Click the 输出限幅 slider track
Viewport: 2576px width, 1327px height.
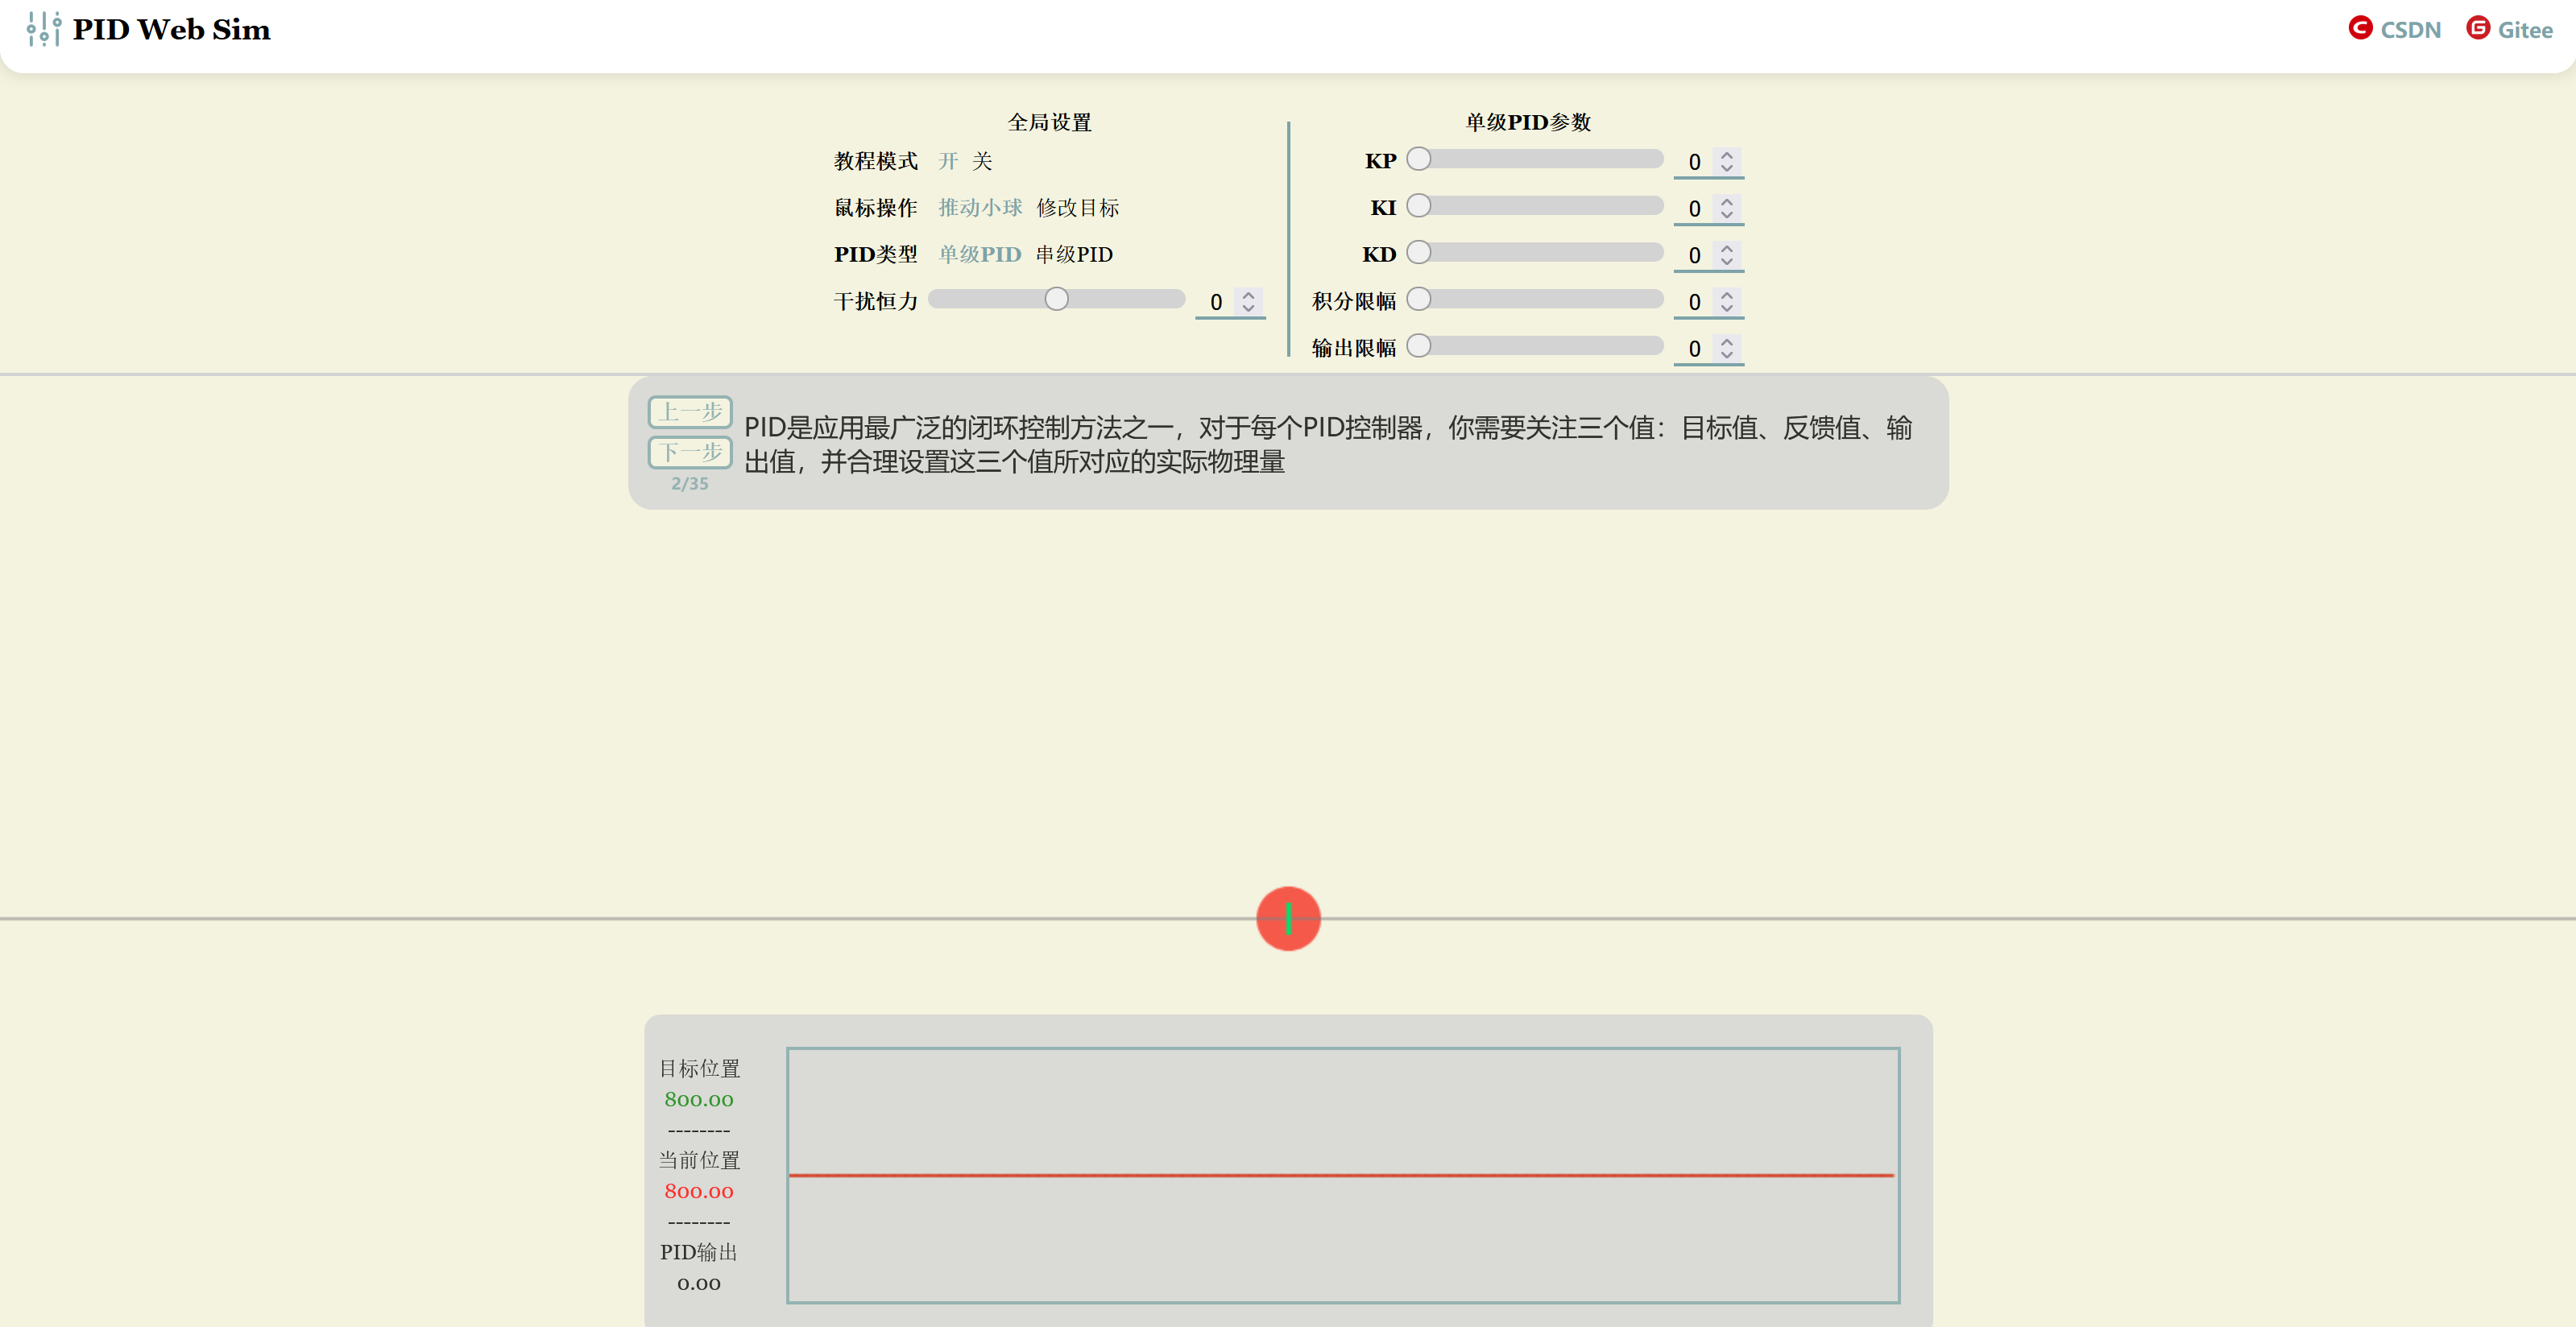[x=1535, y=345]
